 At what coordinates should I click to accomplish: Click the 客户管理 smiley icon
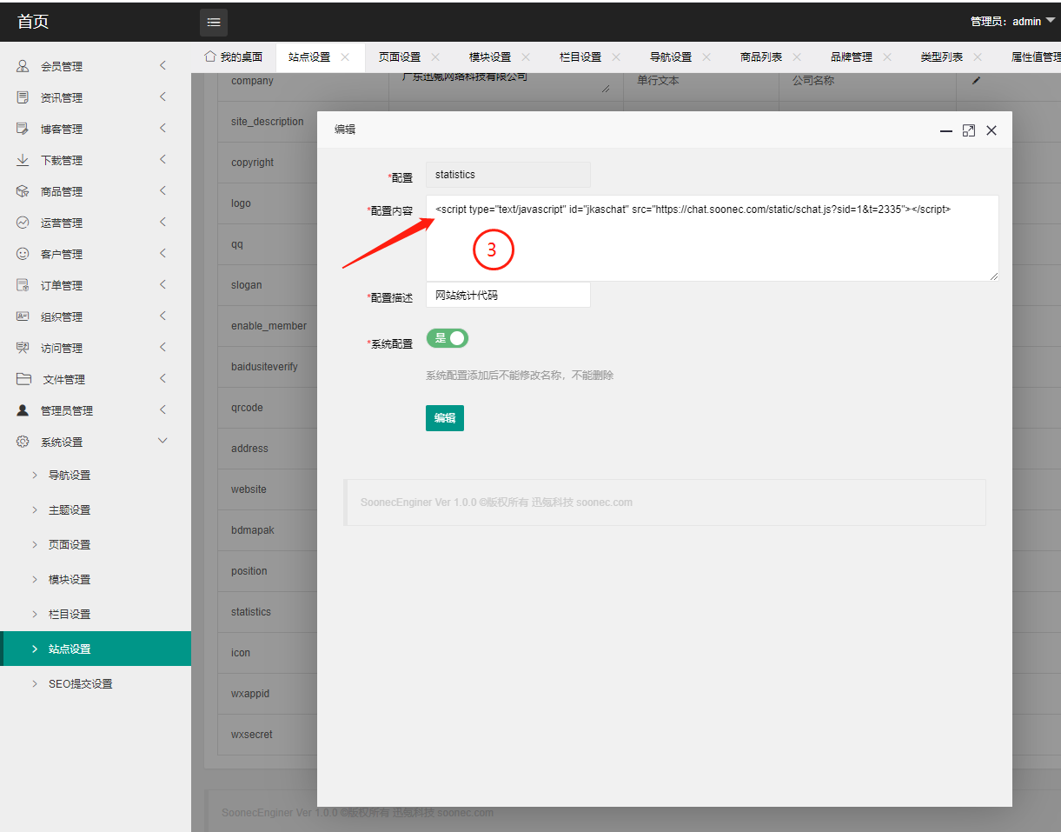tap(23, 254)
